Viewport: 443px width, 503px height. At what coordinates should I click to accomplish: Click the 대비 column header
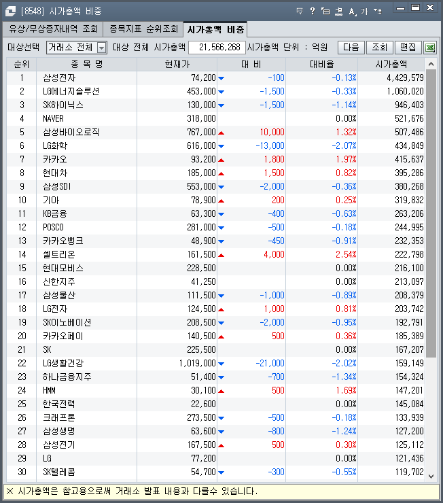[x=251, y=65]
